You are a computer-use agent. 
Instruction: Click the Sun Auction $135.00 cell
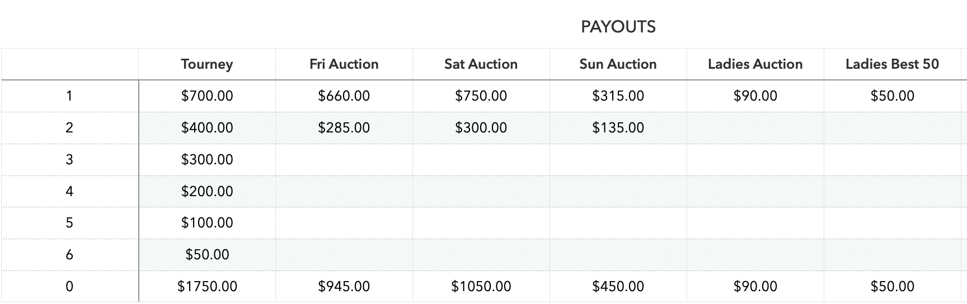618,128
